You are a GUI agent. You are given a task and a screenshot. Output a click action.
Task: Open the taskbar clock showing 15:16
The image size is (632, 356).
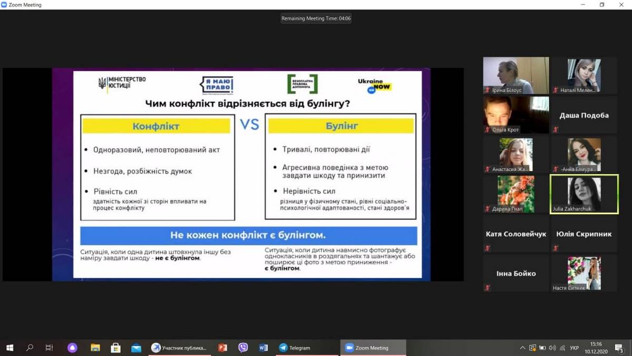[596, 348]
